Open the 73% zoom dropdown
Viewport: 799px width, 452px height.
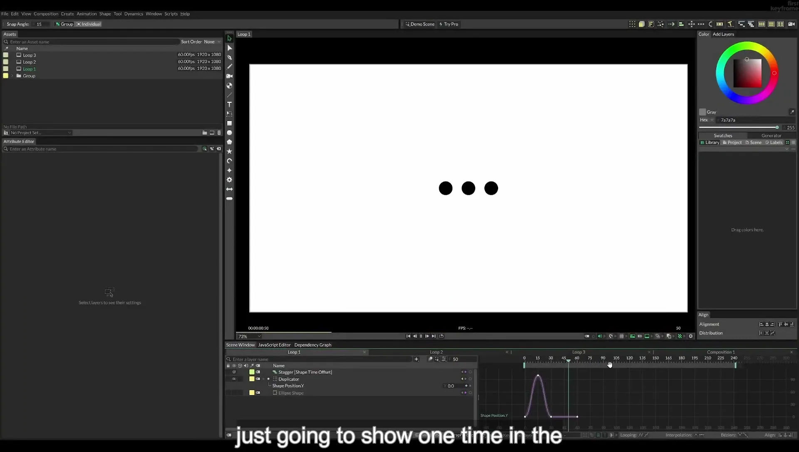tap(249, 337)
